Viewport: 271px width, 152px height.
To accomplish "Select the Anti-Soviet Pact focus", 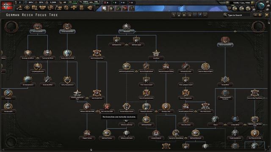I will click(97, 95).
